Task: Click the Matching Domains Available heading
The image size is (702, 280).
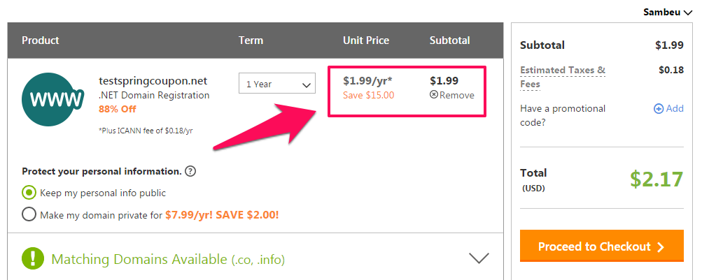Action: coord(168,258)
